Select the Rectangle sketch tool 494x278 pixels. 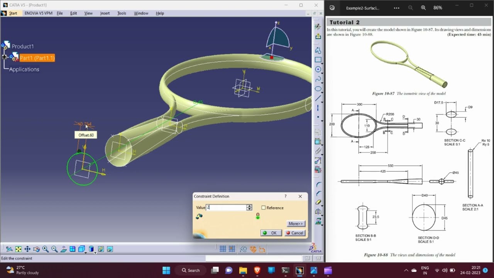pos(318,60)
